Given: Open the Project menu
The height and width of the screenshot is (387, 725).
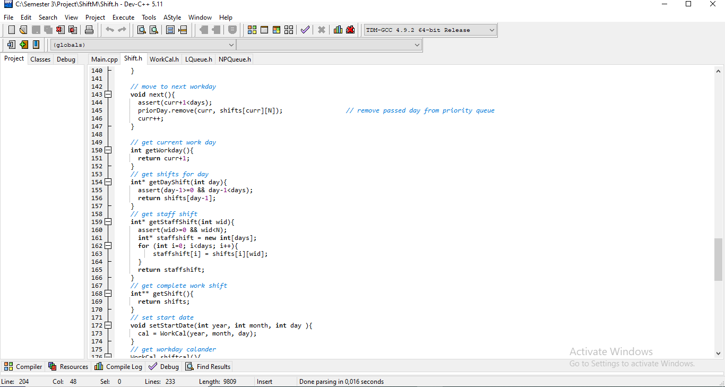Looking at the screenshot, I should 96,18.
